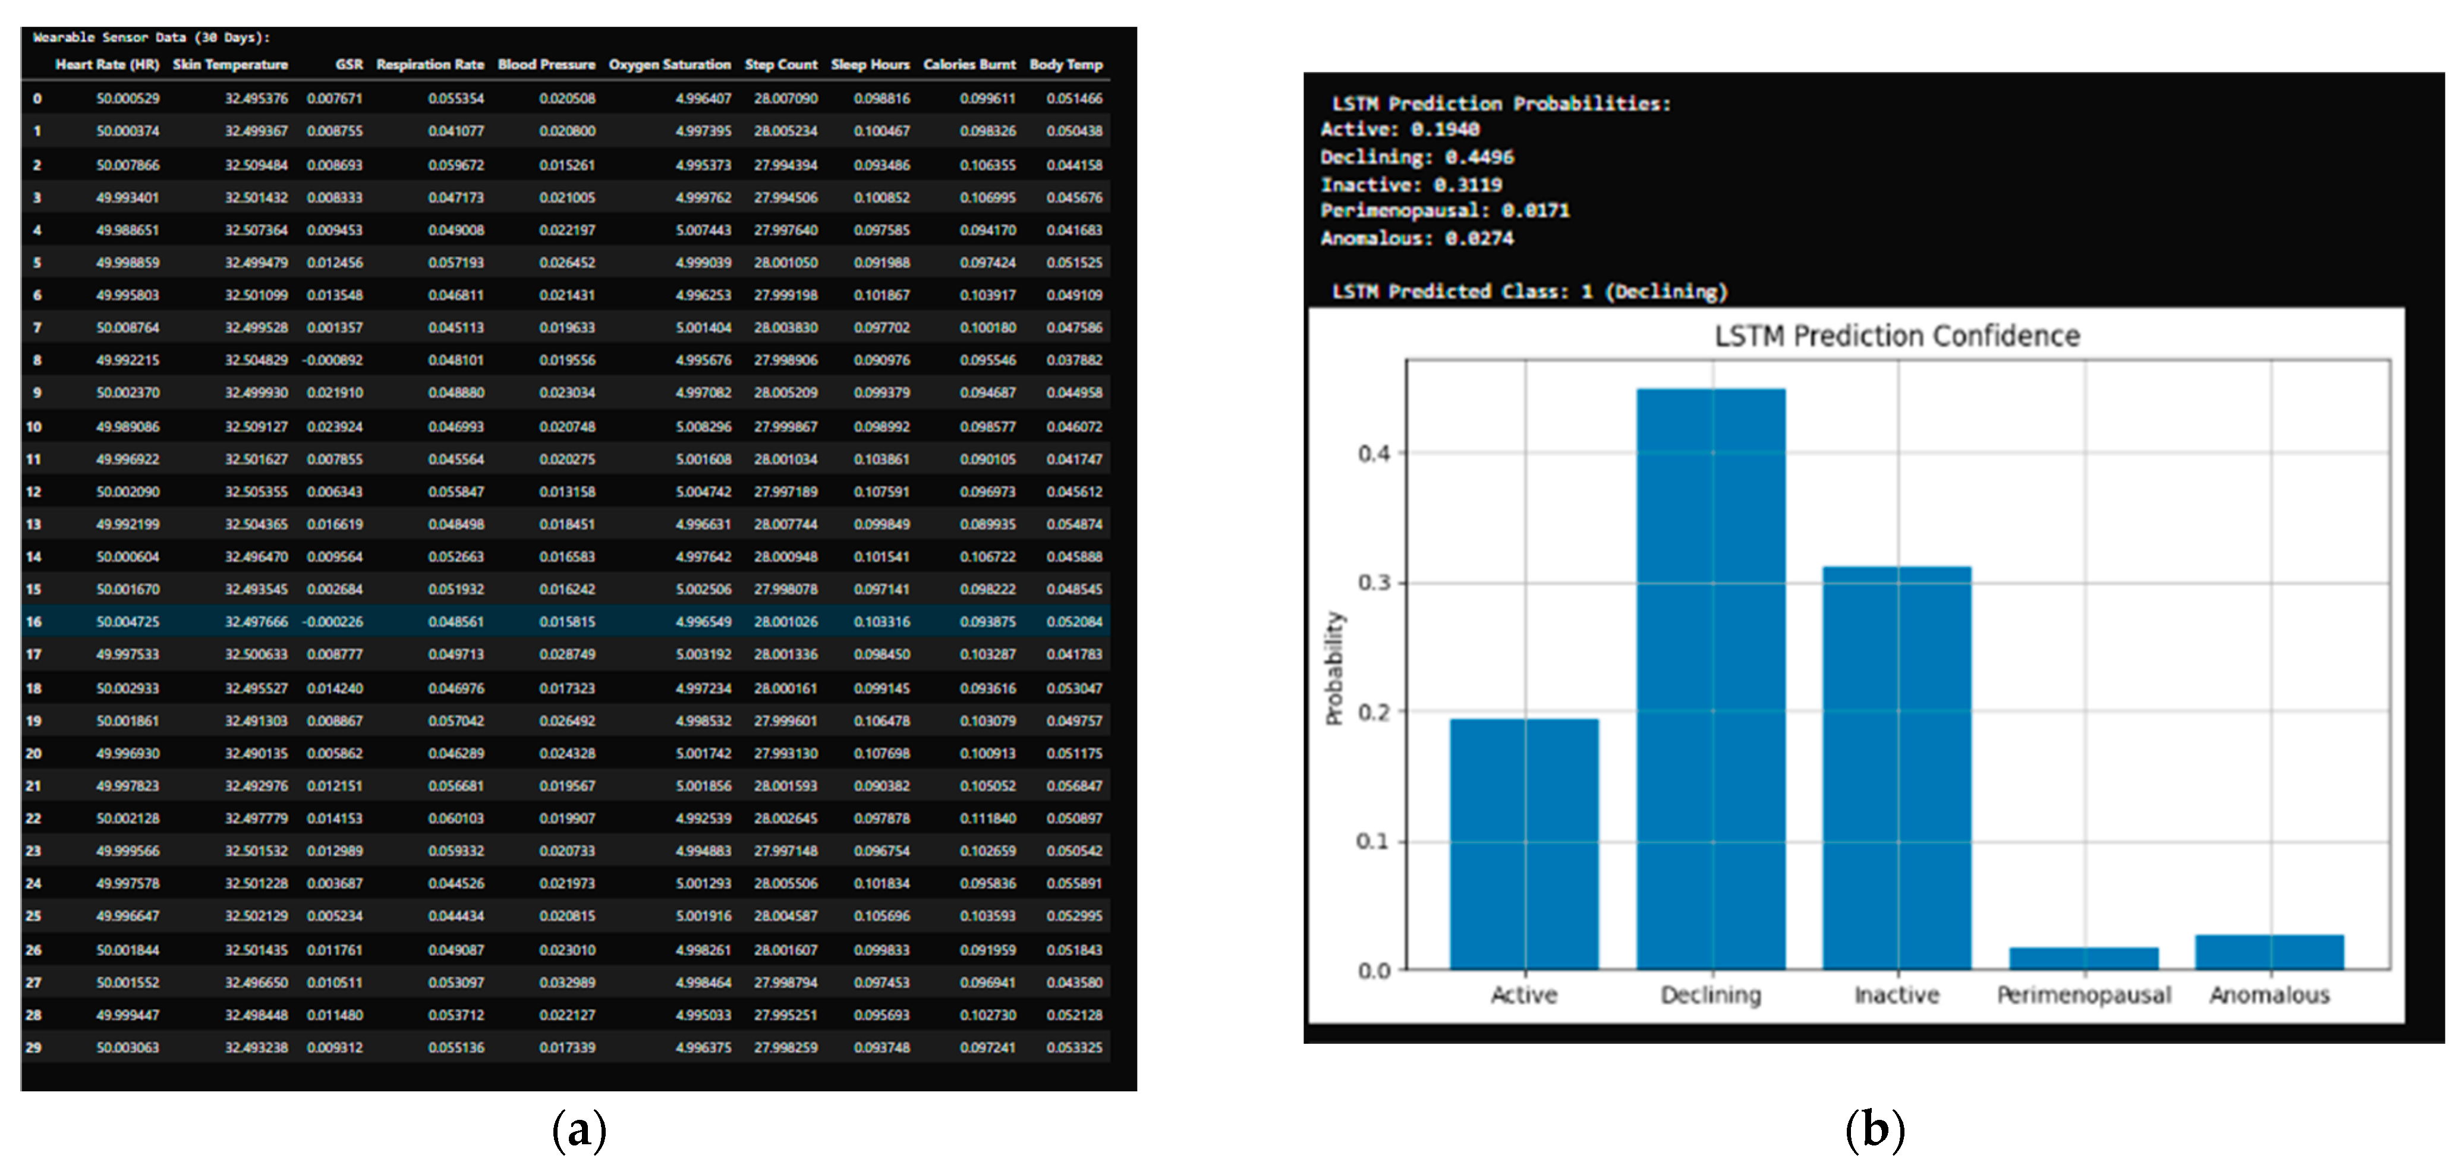Click the LSTM Predicted Class output line

(x=1529, y=291)
